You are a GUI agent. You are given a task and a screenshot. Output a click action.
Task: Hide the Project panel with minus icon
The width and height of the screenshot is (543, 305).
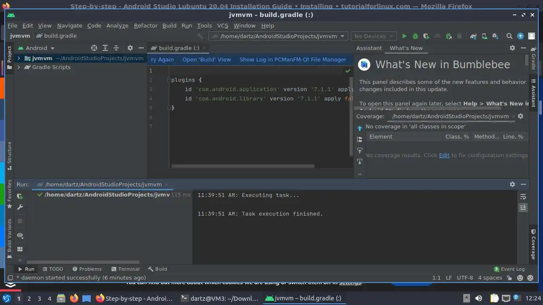point(141,48)
